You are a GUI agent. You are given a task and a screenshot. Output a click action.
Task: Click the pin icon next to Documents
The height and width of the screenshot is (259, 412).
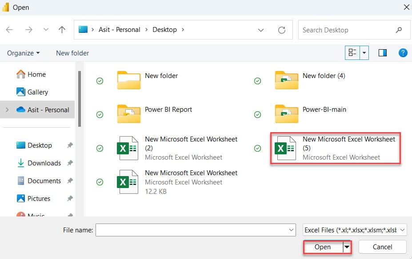70,181
